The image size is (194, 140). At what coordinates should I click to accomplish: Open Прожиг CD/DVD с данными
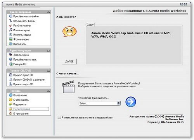point(29,79)
